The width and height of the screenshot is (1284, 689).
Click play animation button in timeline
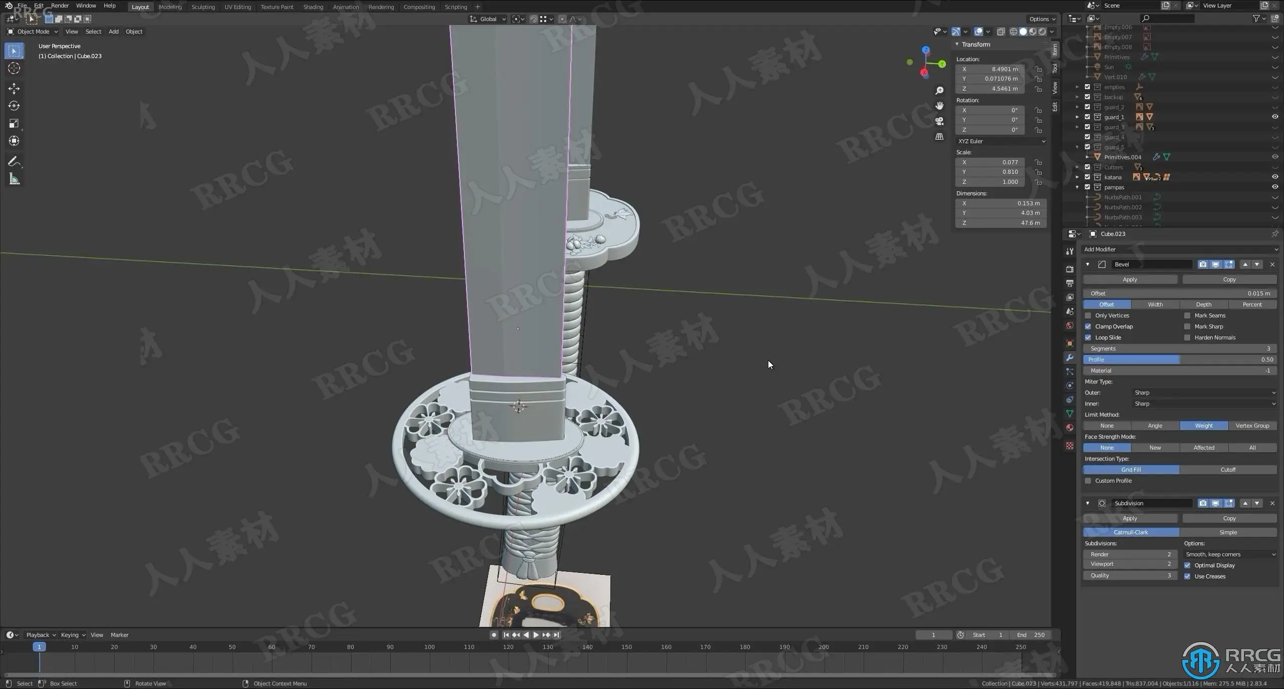pyautogui.click(x=536, y=635)
